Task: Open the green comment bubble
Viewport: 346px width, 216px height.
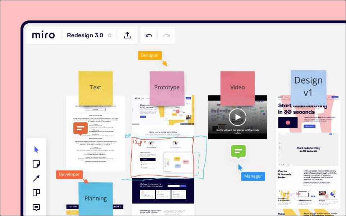Action: click(x=238, y=152)
